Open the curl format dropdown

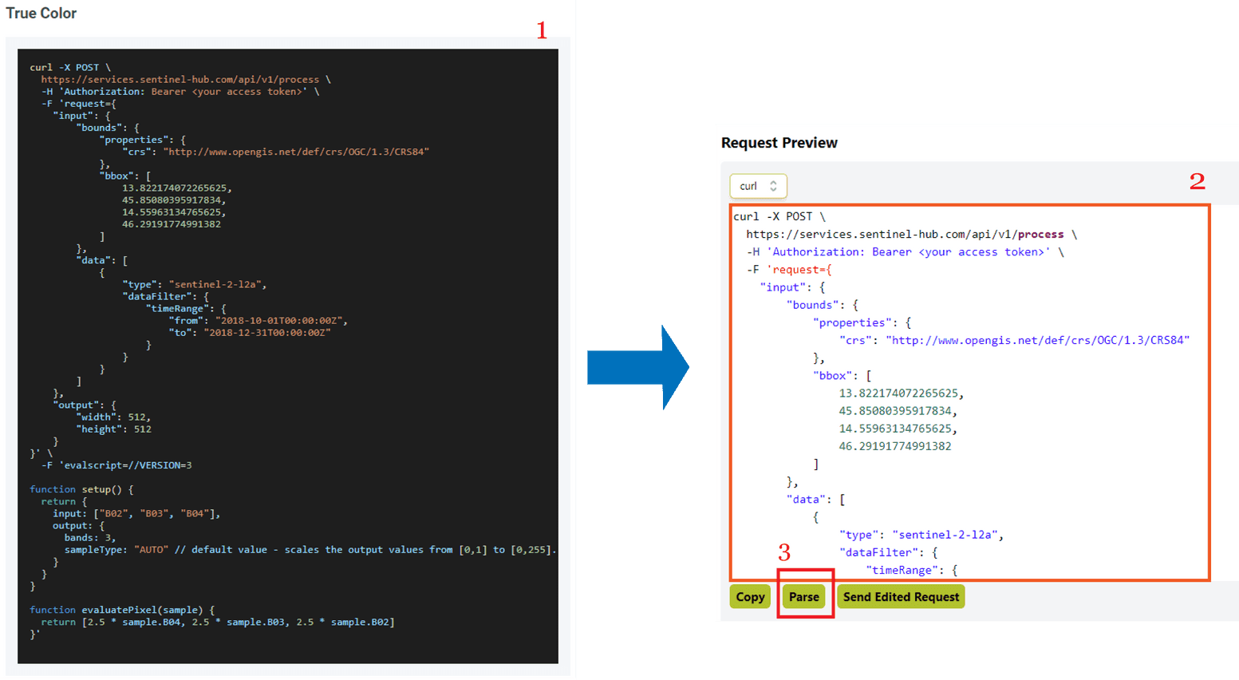click(758, 186)
